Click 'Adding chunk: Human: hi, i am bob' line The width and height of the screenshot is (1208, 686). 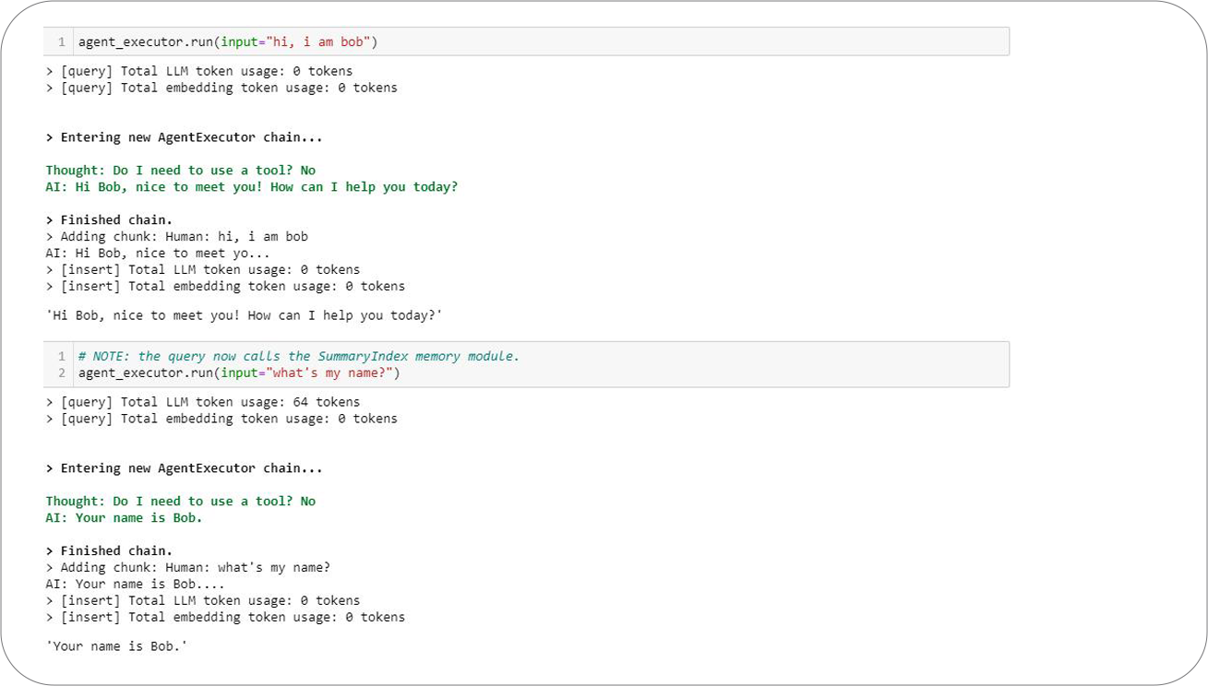click(177, 237)
